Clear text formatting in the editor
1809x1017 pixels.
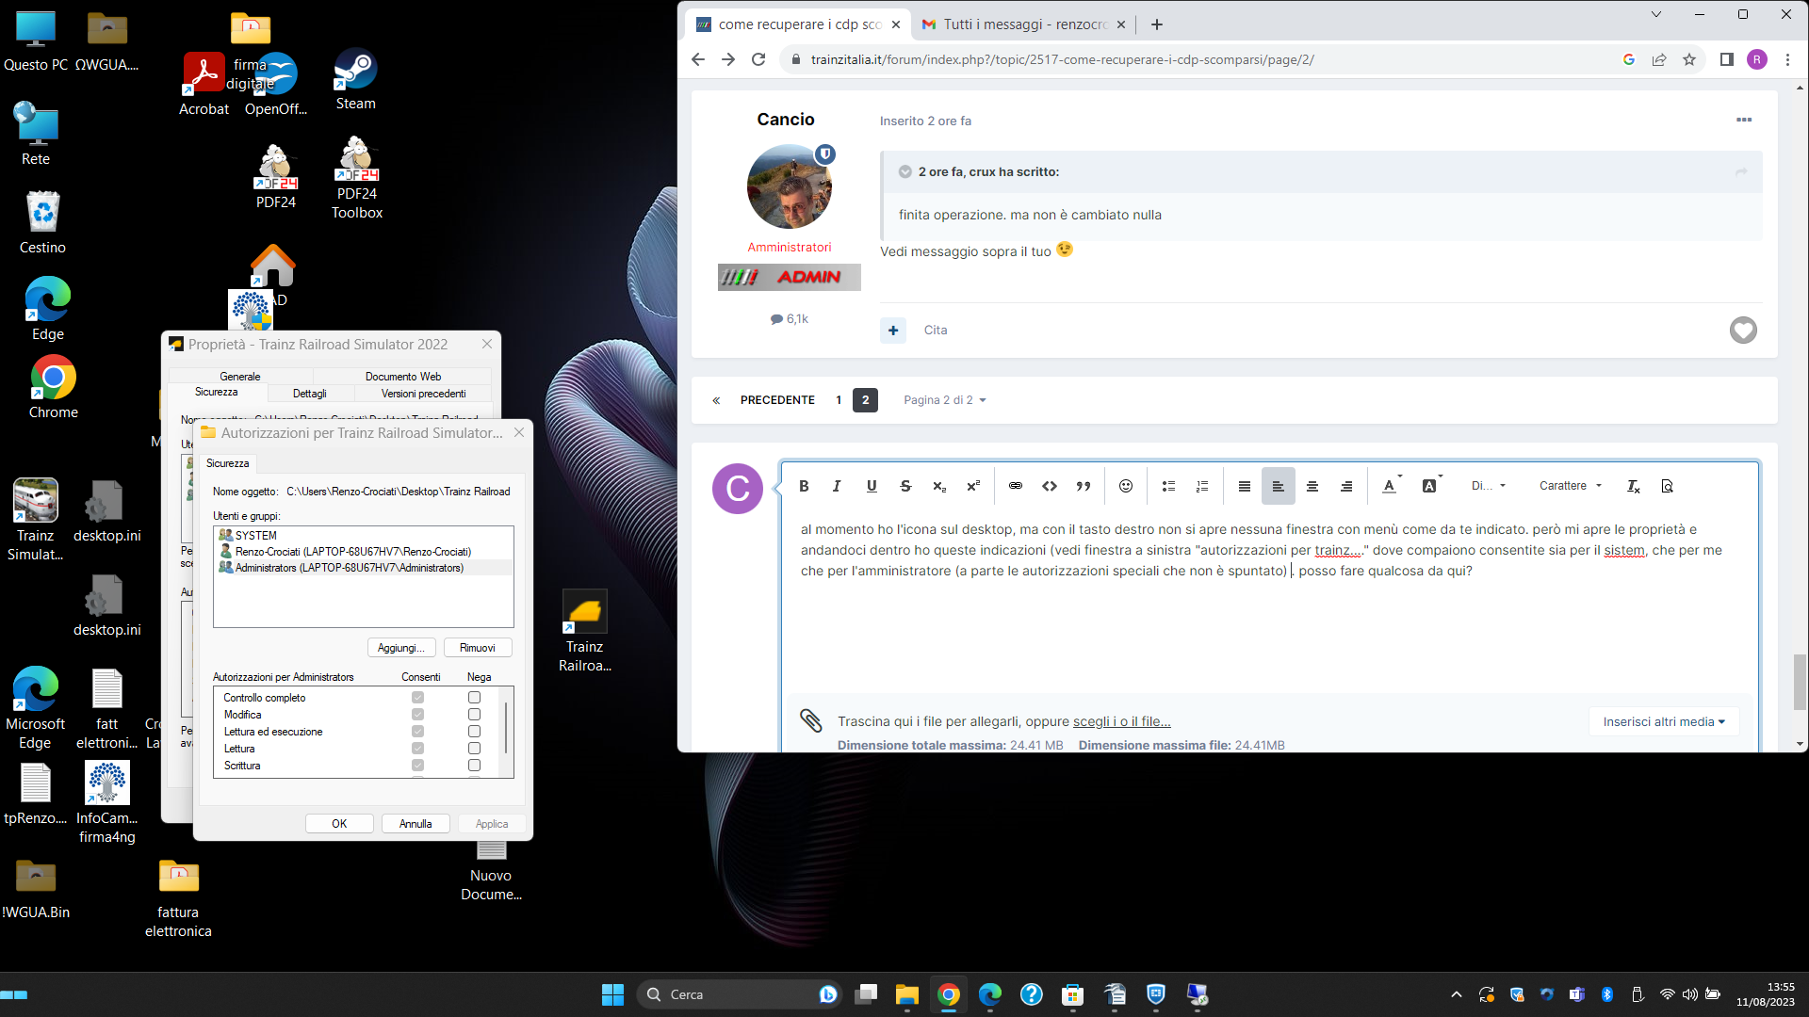coord(1633,486)
